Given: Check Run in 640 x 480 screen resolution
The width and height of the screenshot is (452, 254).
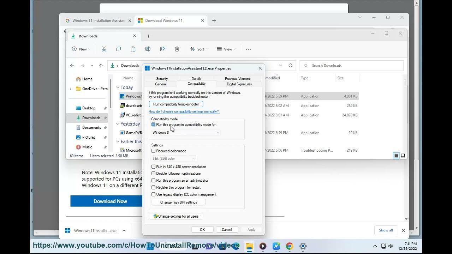Looking at the screenshot, I should (153, 167).
